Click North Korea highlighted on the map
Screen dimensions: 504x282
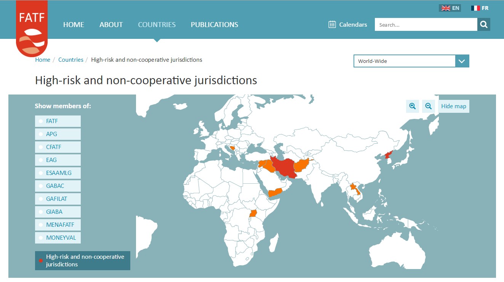point(388,155)
